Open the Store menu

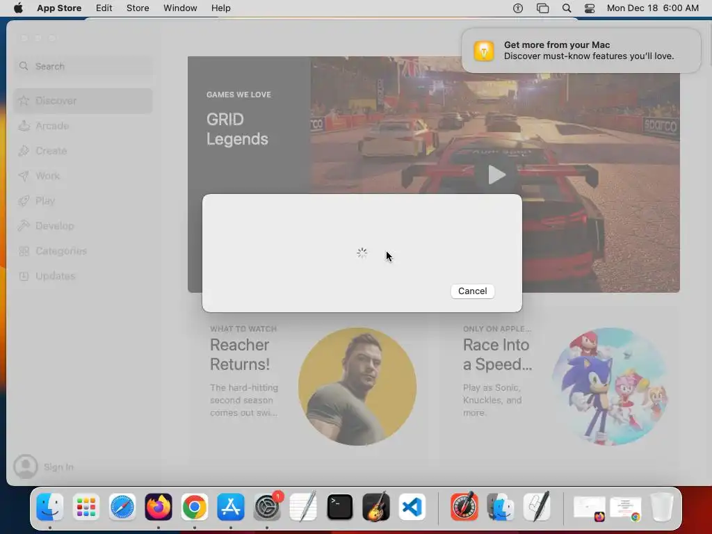pos(138,8)
